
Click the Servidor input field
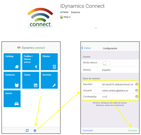[x=118, y=85]
